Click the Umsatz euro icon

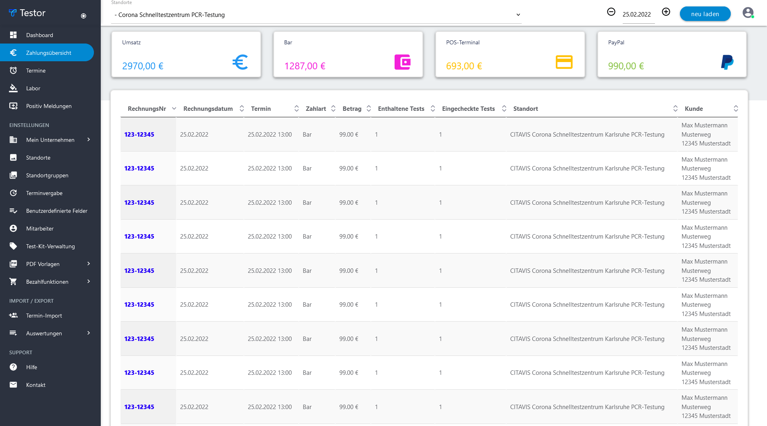click(x=240, y=62)
